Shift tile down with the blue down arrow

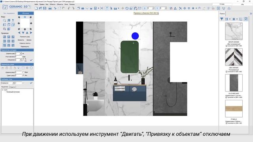click(23, 33)
